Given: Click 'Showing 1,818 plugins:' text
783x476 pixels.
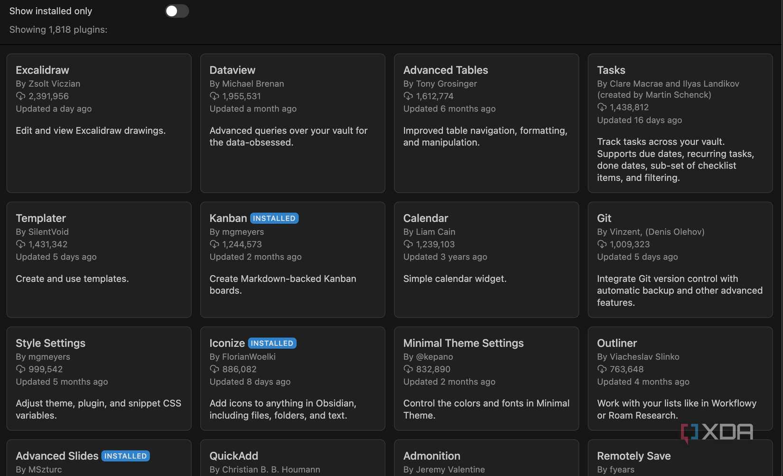Looking at the screenshot, I should pos(58,29).
